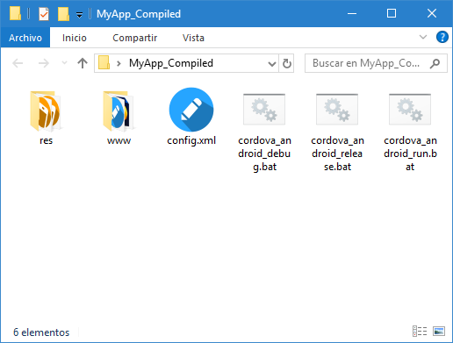Screen dimensions: 453x343
Task: Refresh the MyApp_Compiled folder
Action: pyautogui.click(x=286, y=63)
